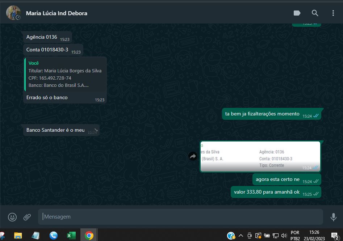This screenshot has width=343, height=241.
Task: Open the Agência 0136 image thumbnail
Action: coord(260,156)
